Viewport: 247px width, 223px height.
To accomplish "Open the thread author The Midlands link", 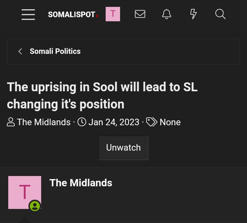I will pyautogui.click(x=44, y=122).
